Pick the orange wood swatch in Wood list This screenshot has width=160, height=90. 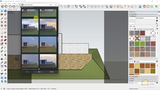(x=132, y=66)
